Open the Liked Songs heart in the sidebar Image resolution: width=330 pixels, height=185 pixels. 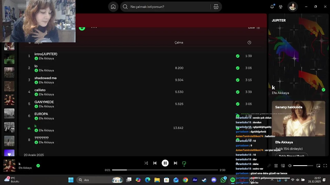pyautogui.click(x=9, y=153)
